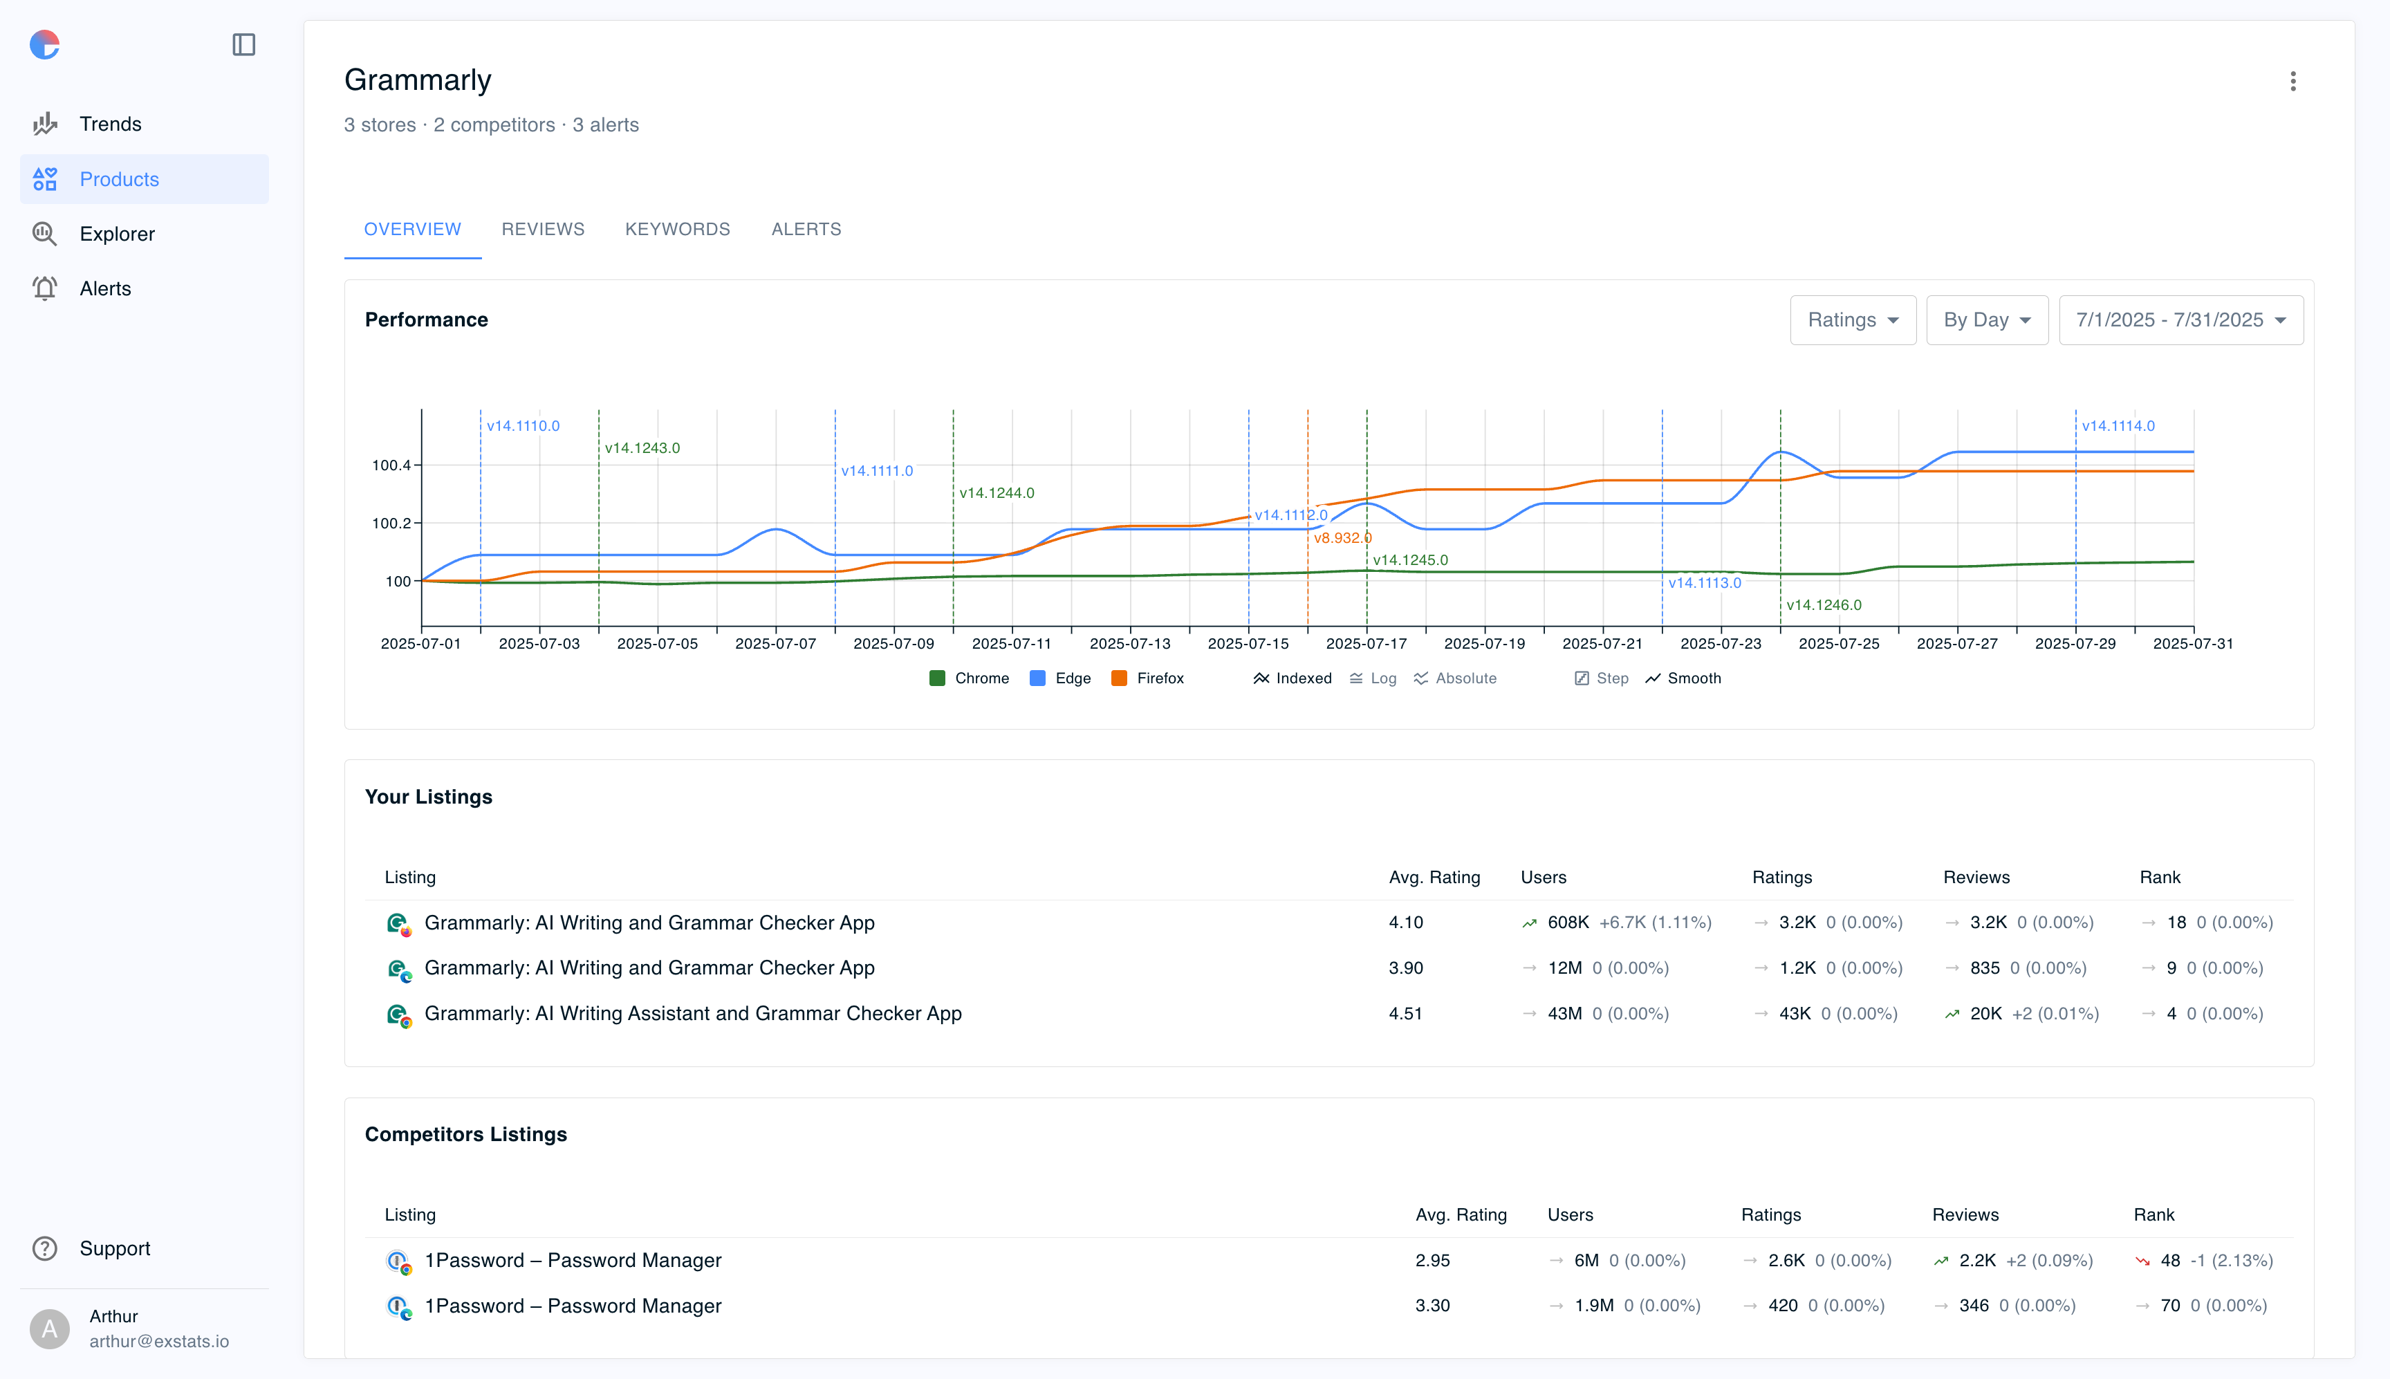This screenshot has width=2390, height=1379.
Task: Click the ExStats logo icon
Action: point(44,44)
